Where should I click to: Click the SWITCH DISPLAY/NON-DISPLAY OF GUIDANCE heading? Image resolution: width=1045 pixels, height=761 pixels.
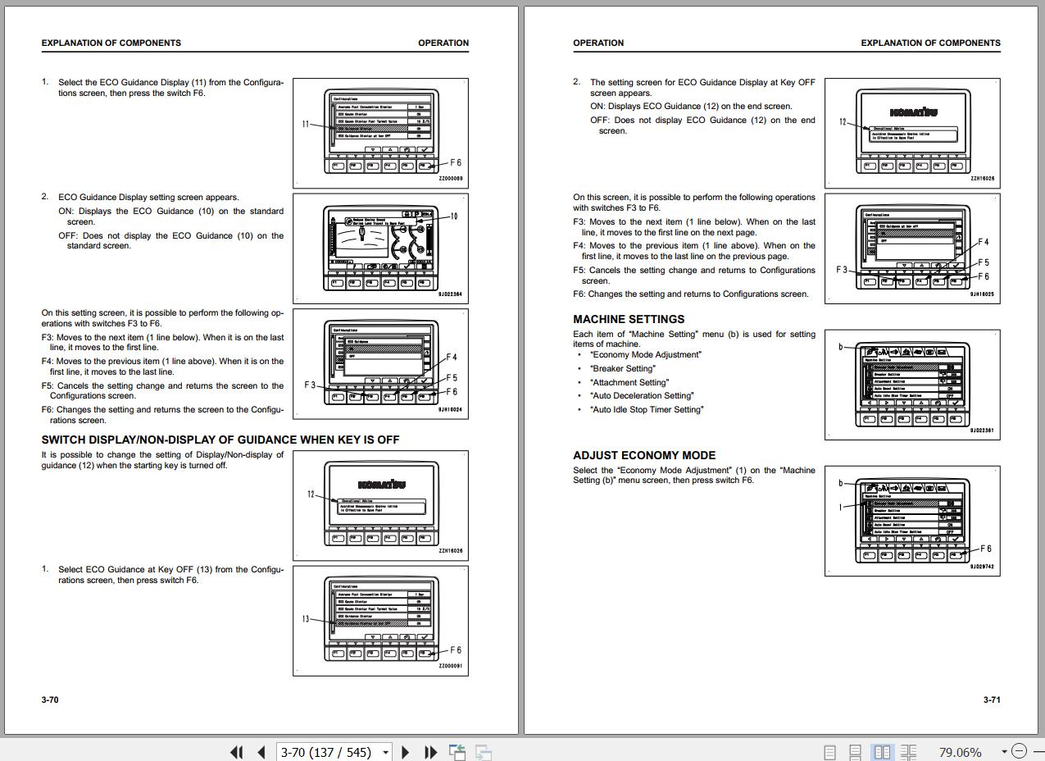coord(220,440)
